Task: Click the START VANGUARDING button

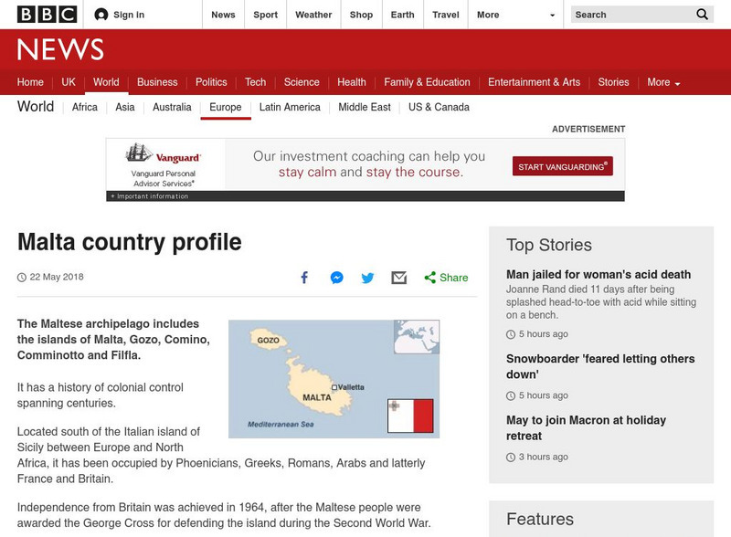Action: 562,166
